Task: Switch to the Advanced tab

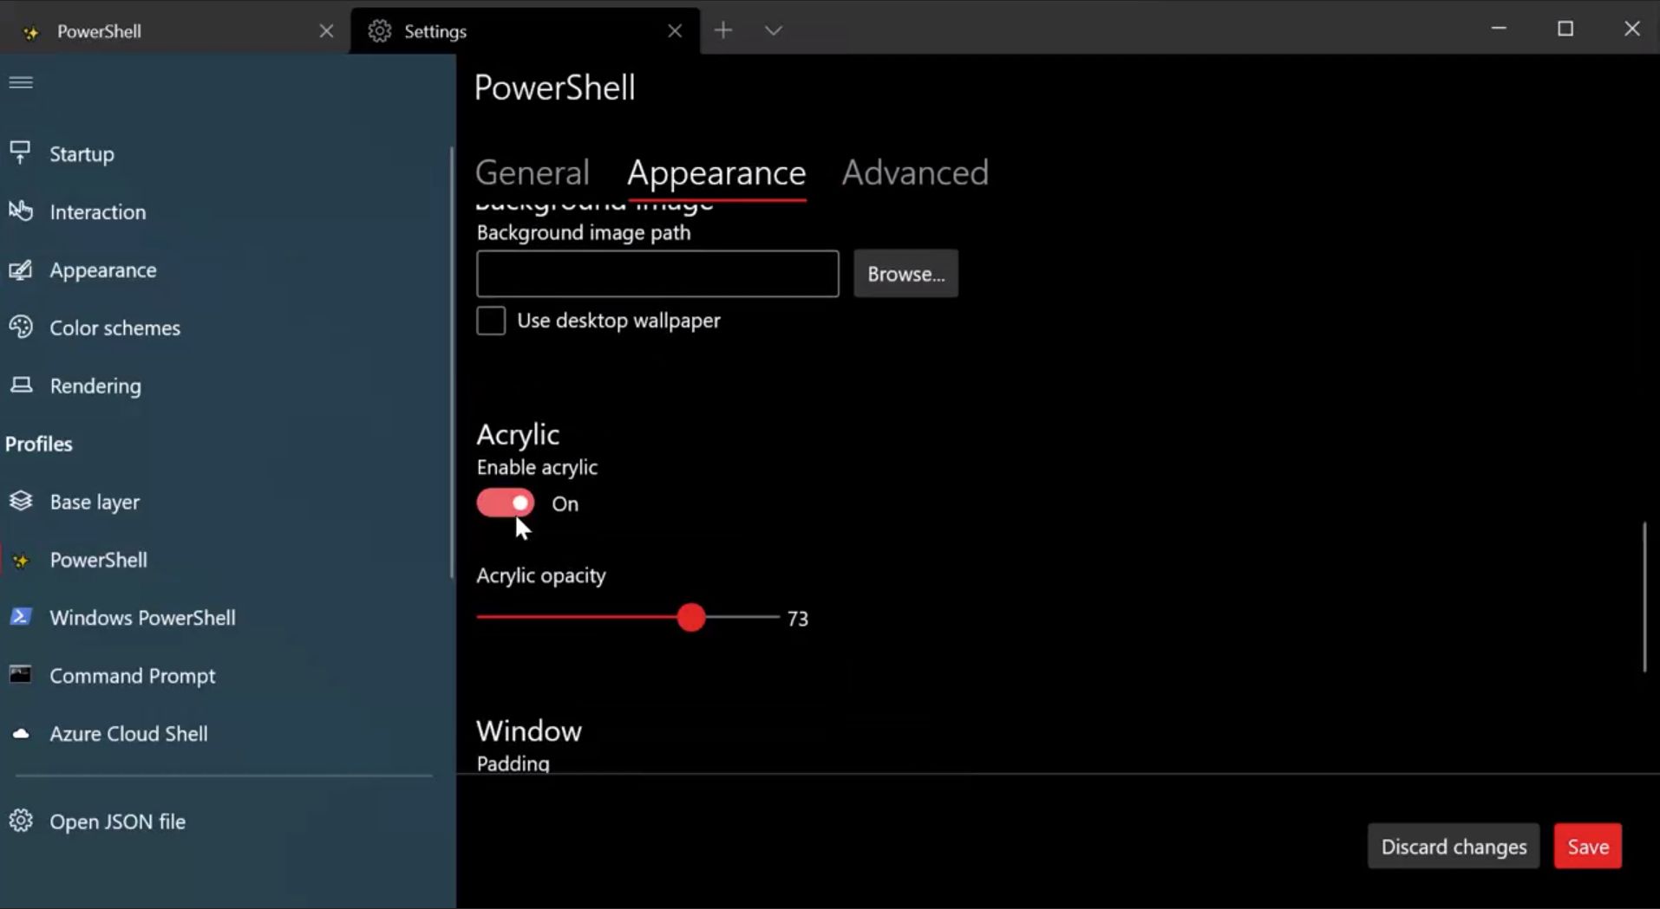Action: pyautogui.click(x=914, y=172)
